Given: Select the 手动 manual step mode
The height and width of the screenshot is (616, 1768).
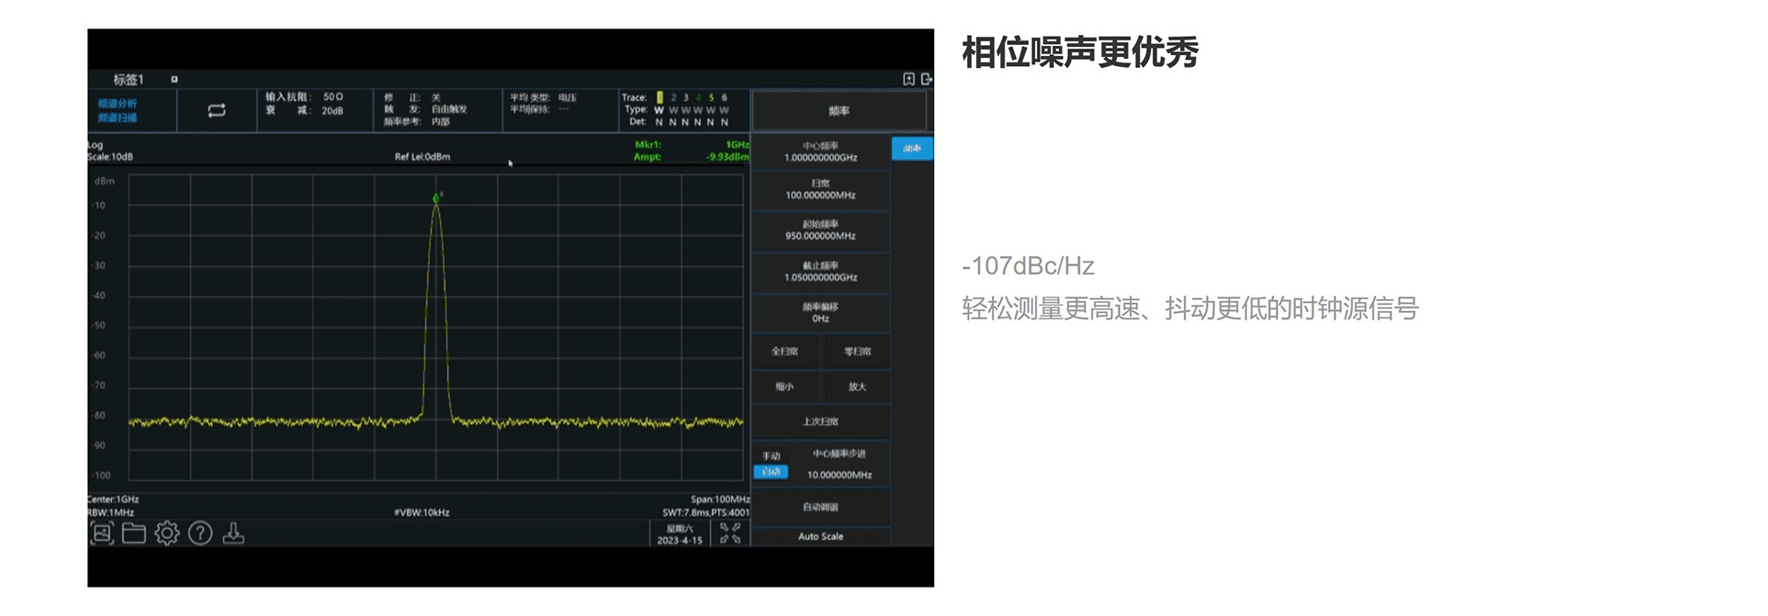Looking at the screenshot, I should point(771,456).
